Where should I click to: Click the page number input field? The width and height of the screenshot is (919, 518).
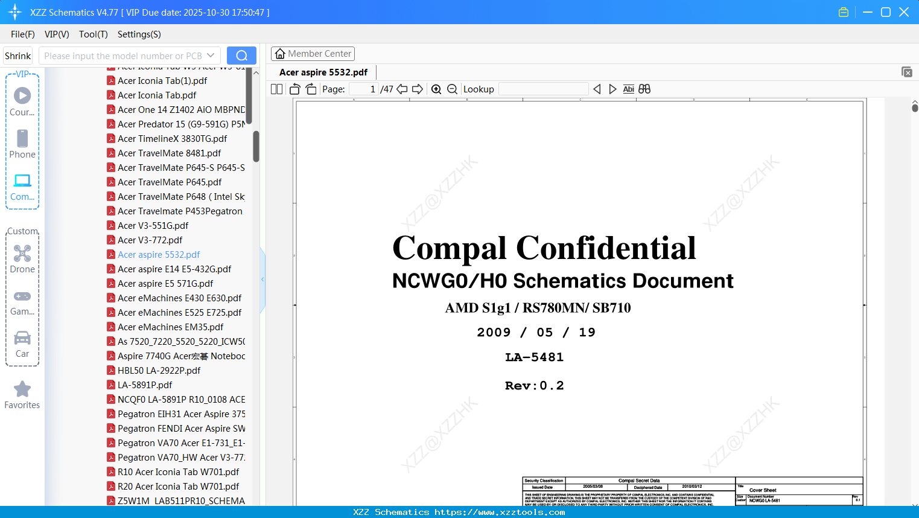364,89
